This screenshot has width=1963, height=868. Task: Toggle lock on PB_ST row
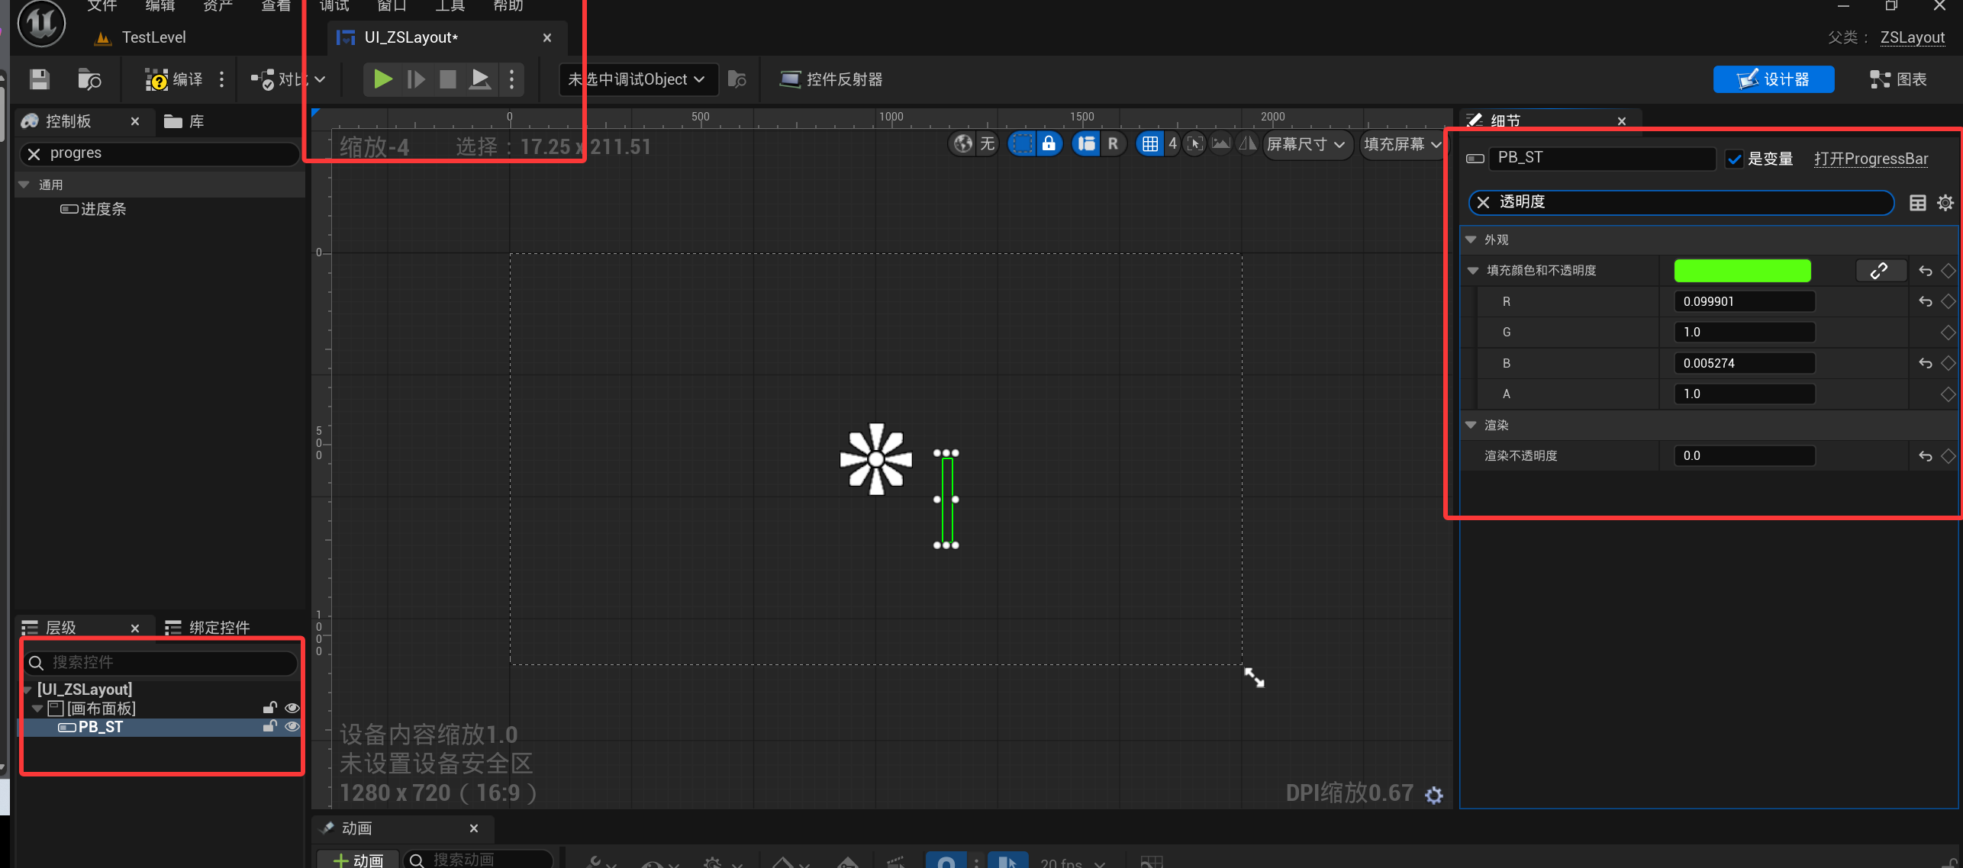[269, 727]
